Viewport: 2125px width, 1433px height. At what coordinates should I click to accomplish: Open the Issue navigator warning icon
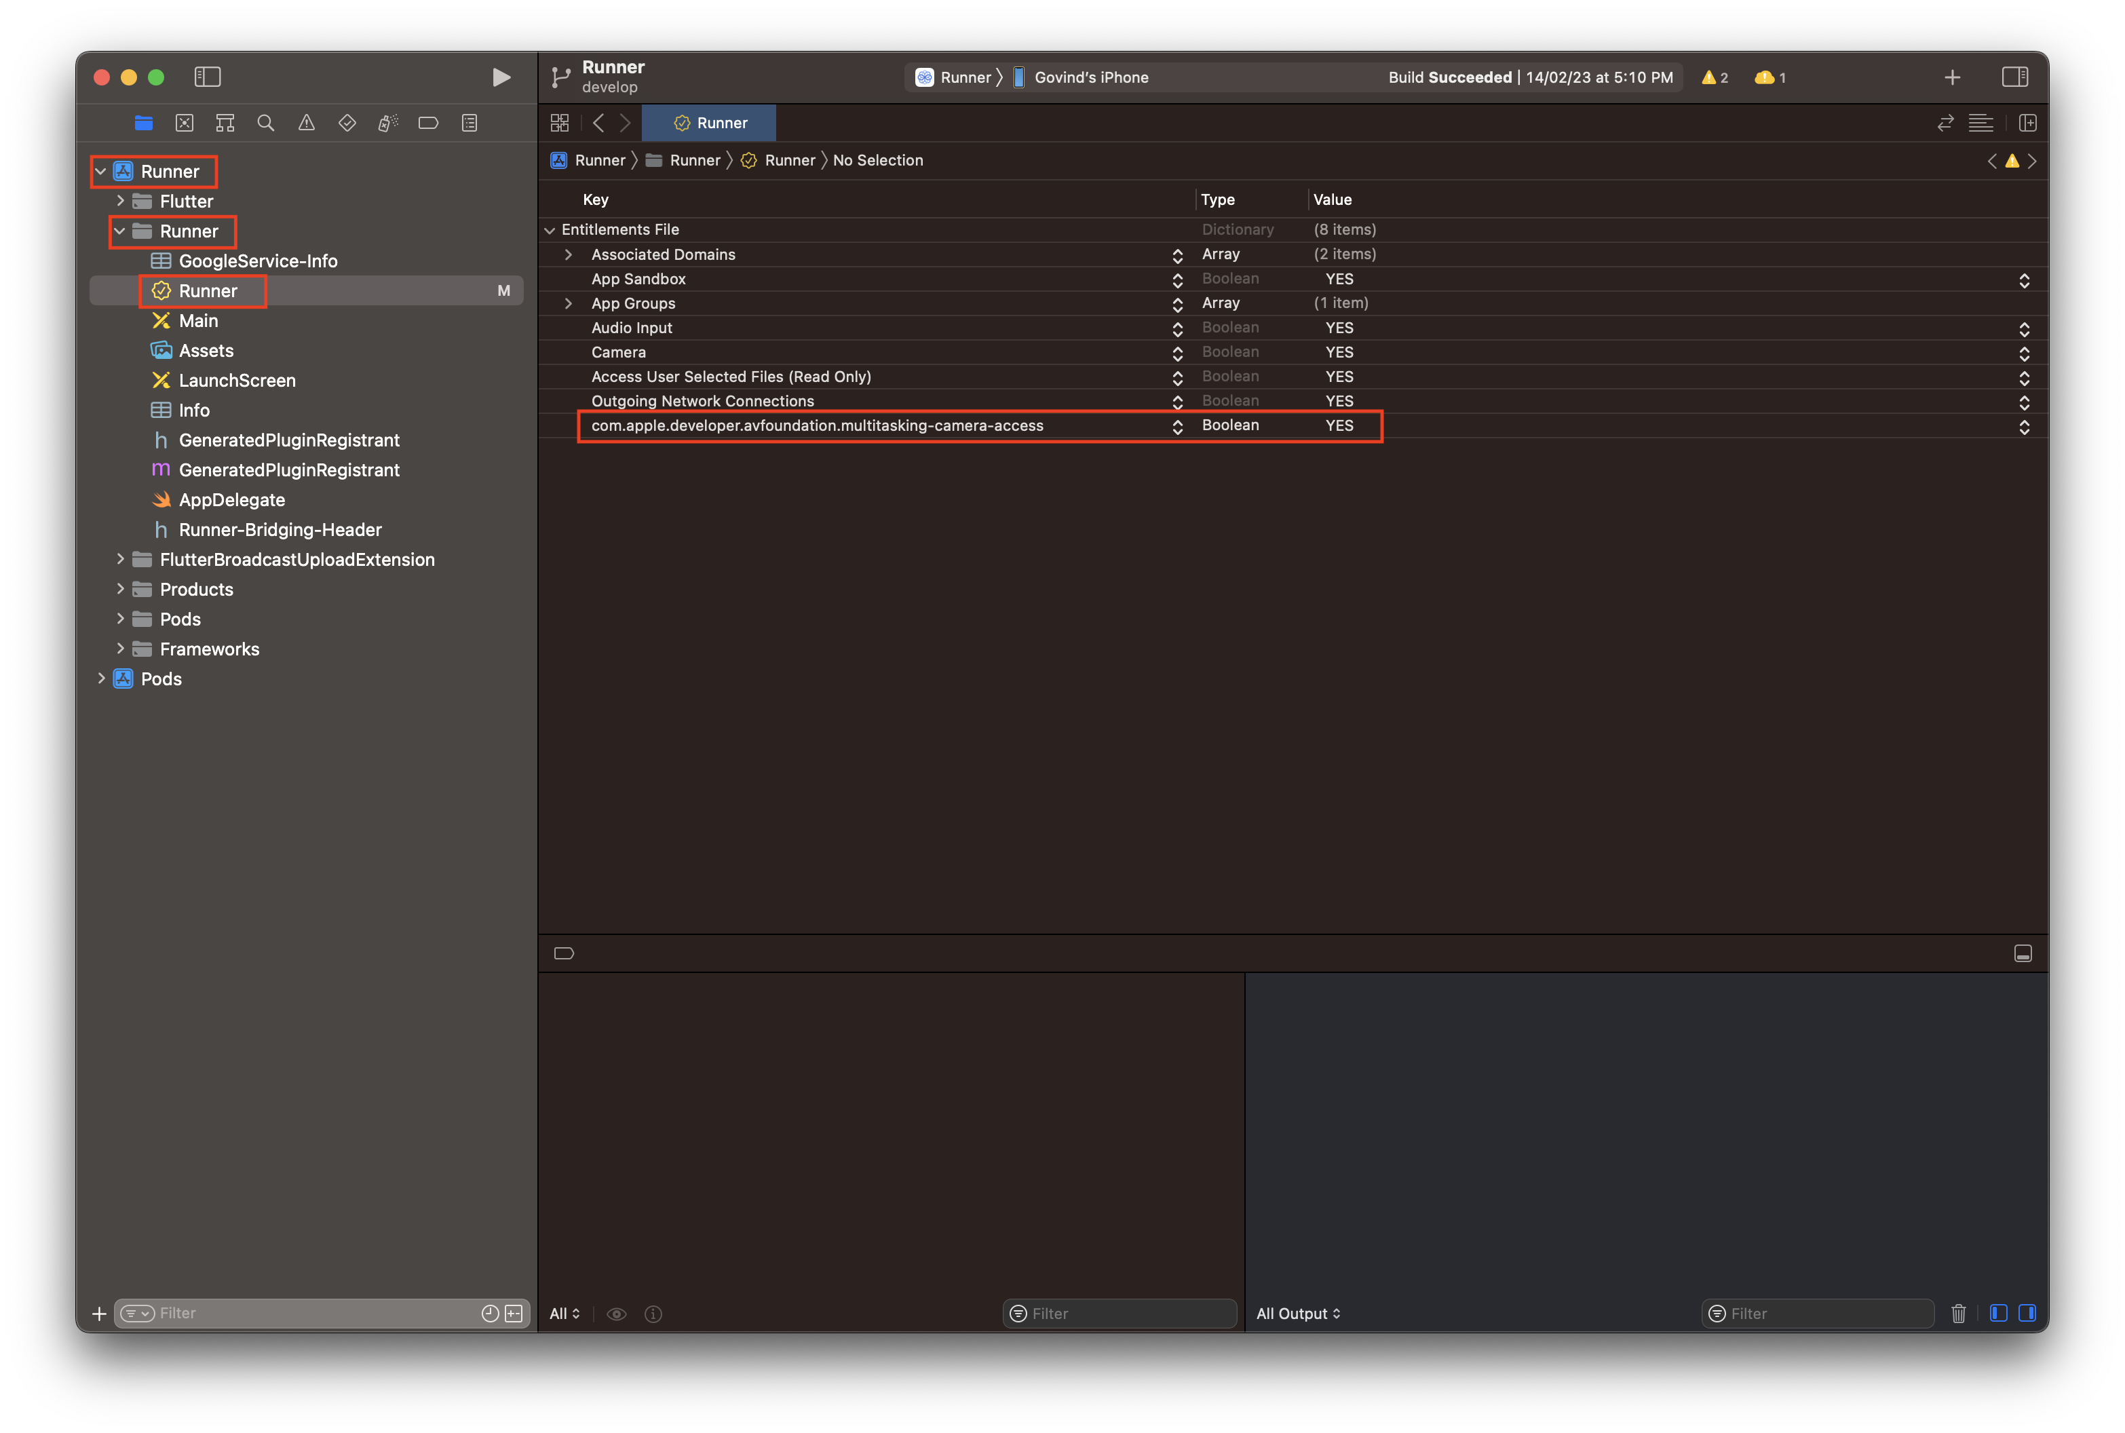[x=307, y=123]
